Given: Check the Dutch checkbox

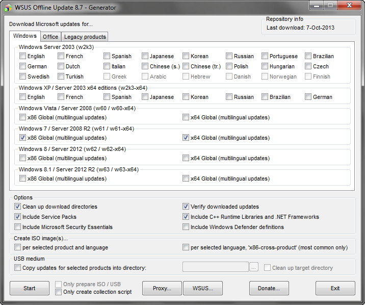Looking at the screenshot, I should pyautogui.click(x=61, y=66).
